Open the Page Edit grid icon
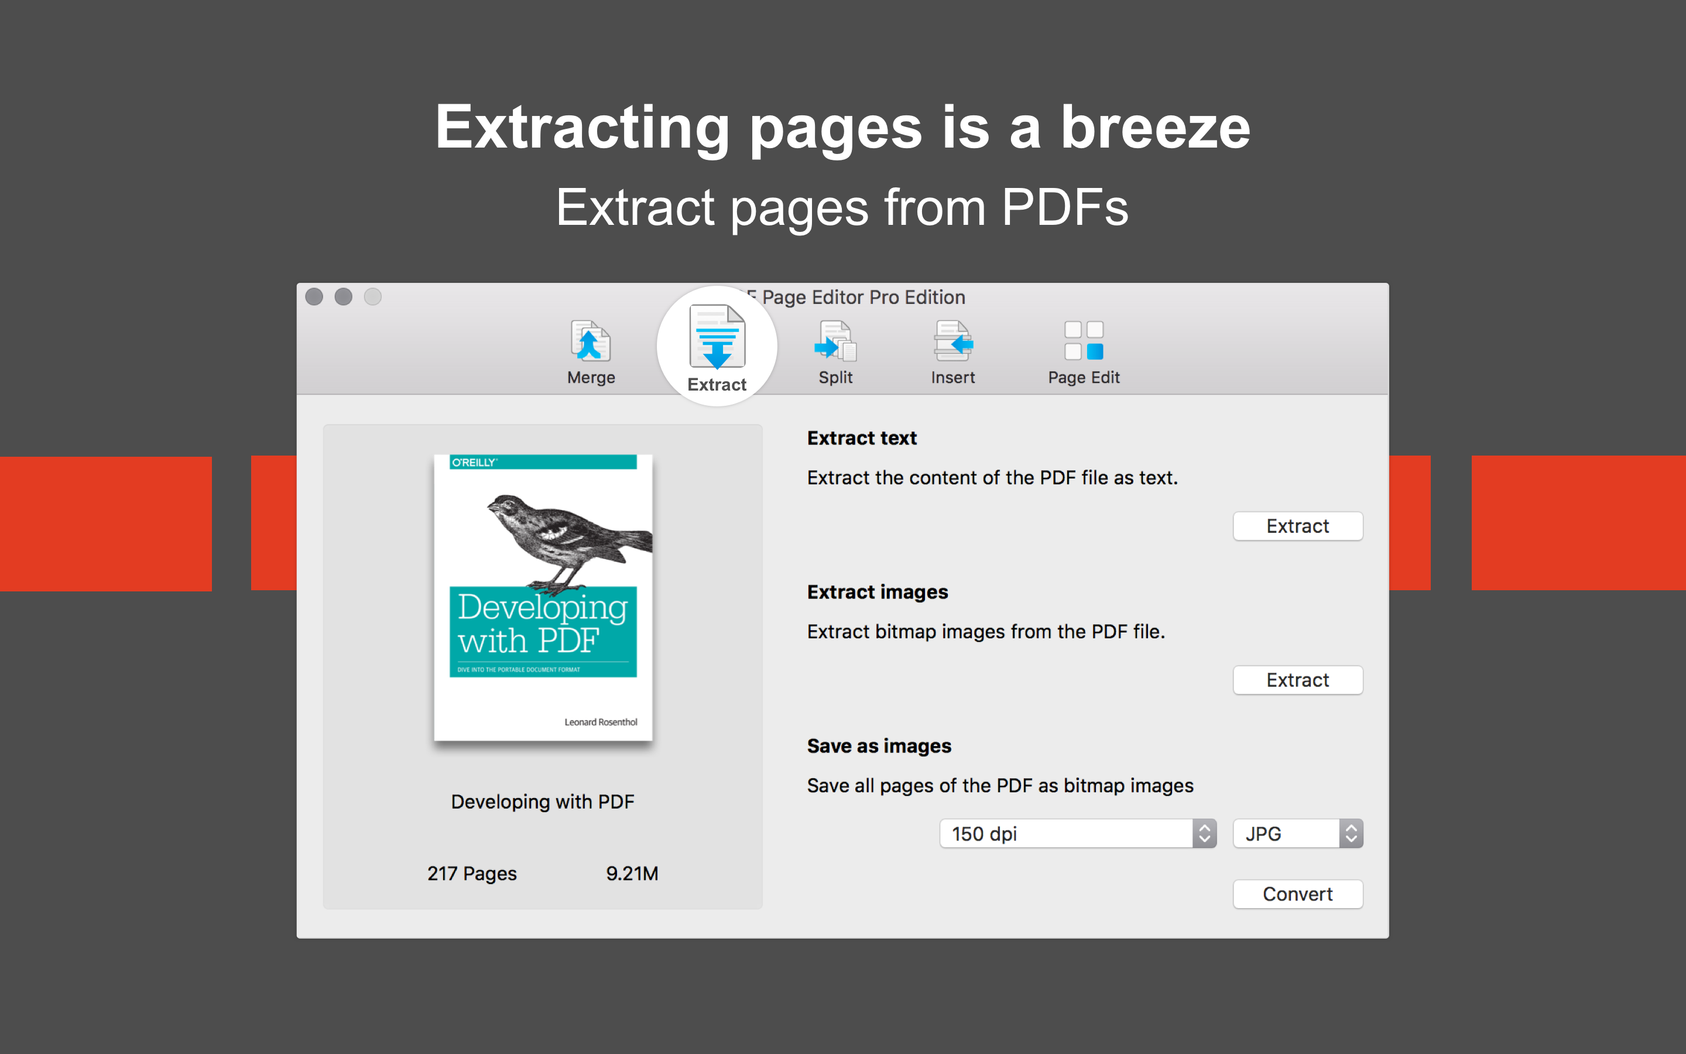Screen dimensions: 1686x1054 1084,341
